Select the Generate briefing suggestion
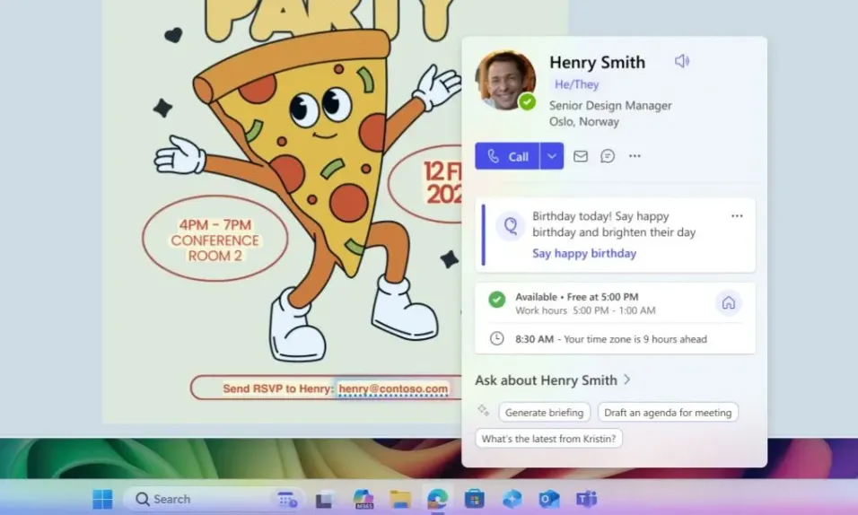Viewport: 858px width, 515px height. pos(544,413)
